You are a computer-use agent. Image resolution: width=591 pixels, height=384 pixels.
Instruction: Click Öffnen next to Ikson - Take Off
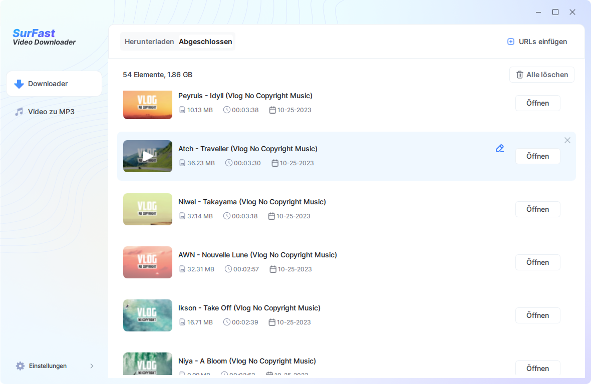click(x=537, y=315)
